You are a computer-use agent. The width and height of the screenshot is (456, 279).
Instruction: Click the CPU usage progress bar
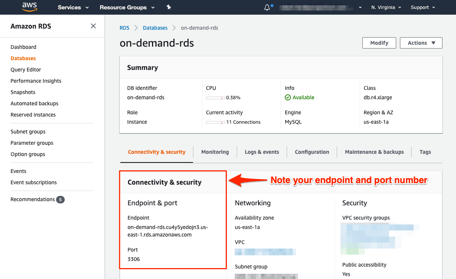(215, 98)
